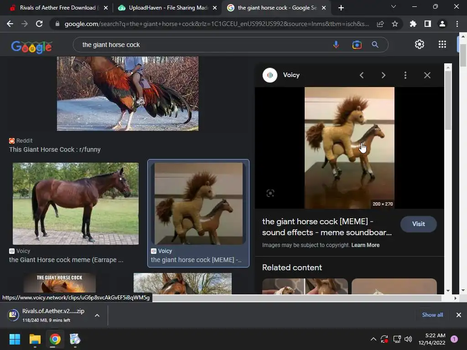Select the giant horse cock Google Search tab
The image size is (467, 350).
pos(276,8)
